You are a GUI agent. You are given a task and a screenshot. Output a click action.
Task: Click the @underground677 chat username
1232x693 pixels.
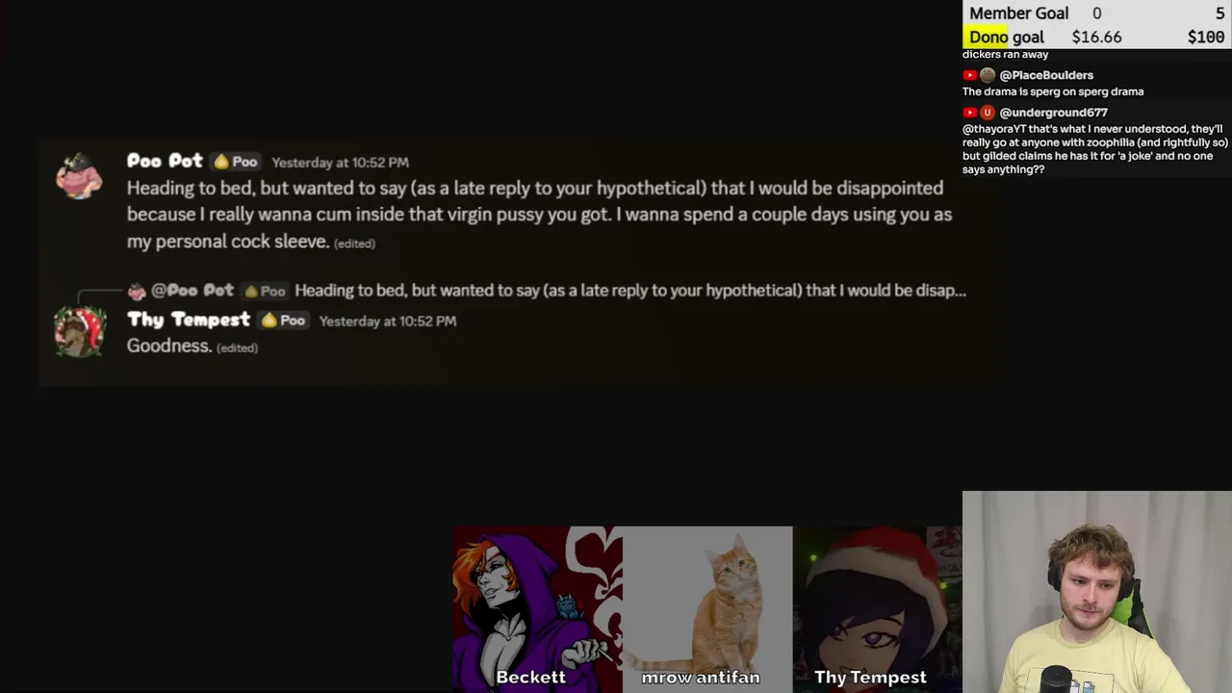coord(1054,113)
